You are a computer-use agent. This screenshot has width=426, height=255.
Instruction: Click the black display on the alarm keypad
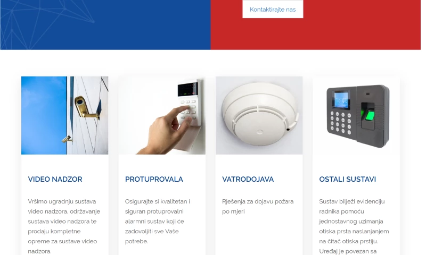click(x=188, y=89)
